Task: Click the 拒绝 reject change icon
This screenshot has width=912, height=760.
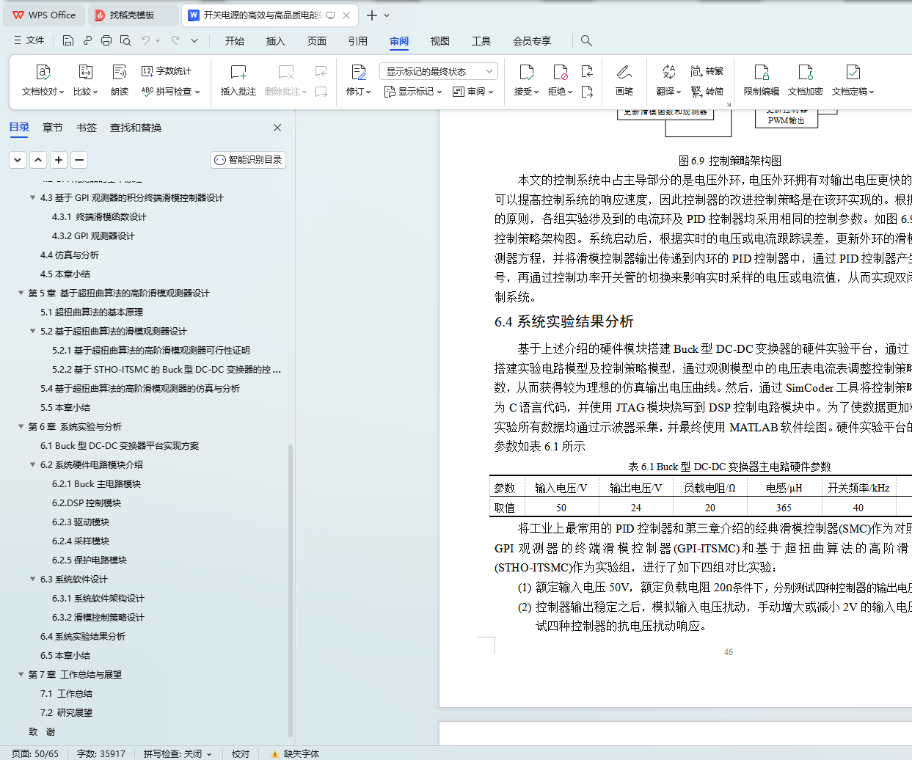Action: [x=560, y=73]
